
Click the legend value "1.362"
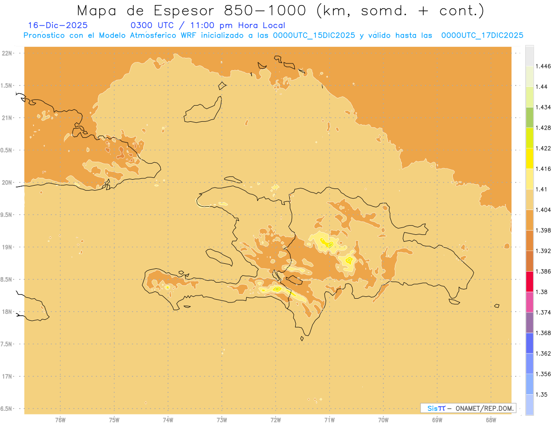pyautogui.click(x=543, y=353)
